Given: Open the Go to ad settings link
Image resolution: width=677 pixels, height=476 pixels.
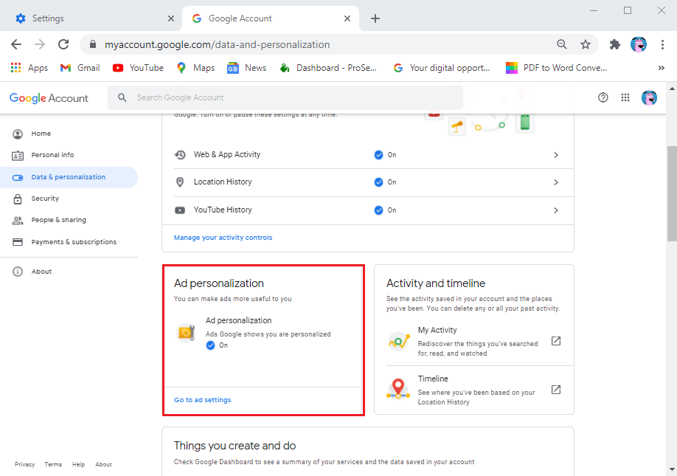Looking at the screenshot, I should click(201, 399).
